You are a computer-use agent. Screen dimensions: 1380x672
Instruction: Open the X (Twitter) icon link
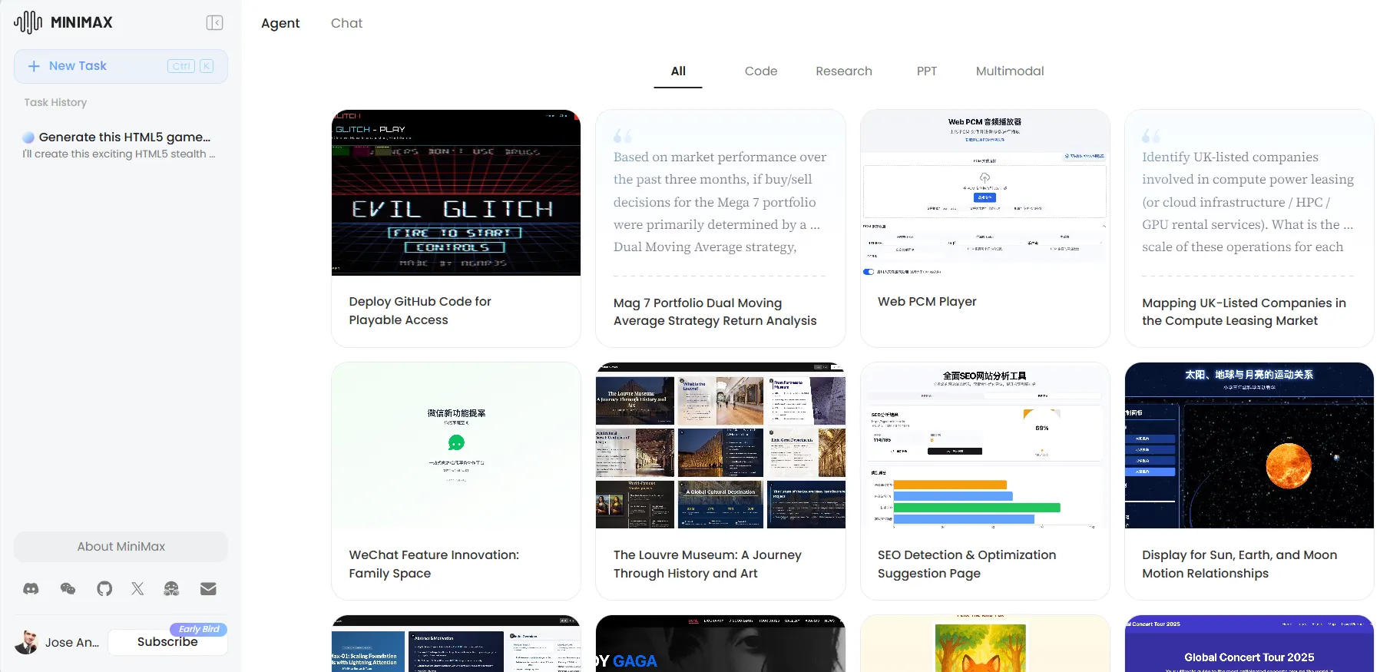137,588
